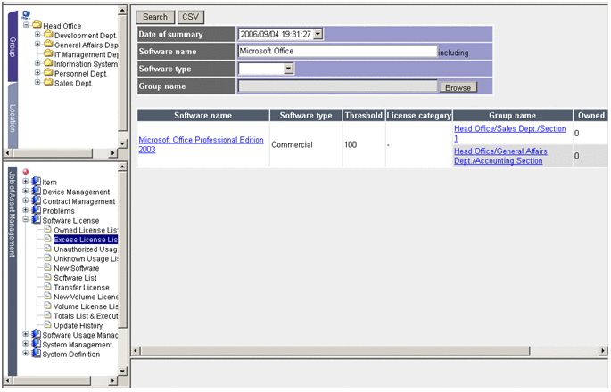Click the IT Management Dept folder icon
Screen dimensions: 611x392
click(x=48, y=53)
